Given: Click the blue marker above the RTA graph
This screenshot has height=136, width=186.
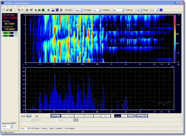Looking at the screenshot, I should pyautogui.click(x=172, y=66).
